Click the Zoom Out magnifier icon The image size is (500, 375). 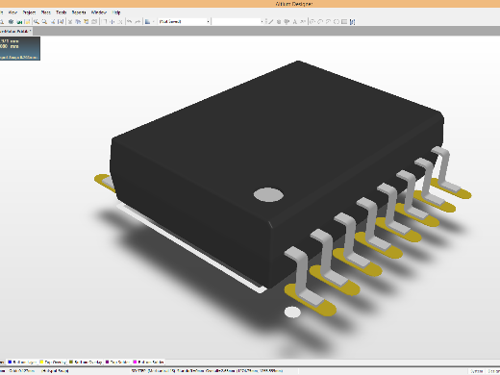[x=44, y=21]
